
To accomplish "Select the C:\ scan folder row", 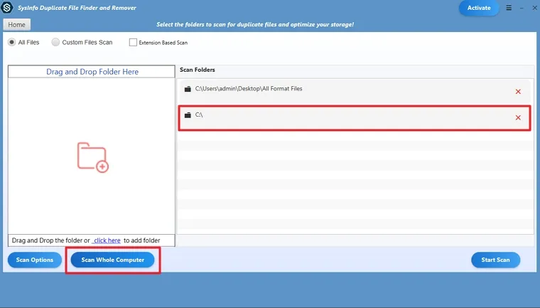I will click(x=355, y=118).
